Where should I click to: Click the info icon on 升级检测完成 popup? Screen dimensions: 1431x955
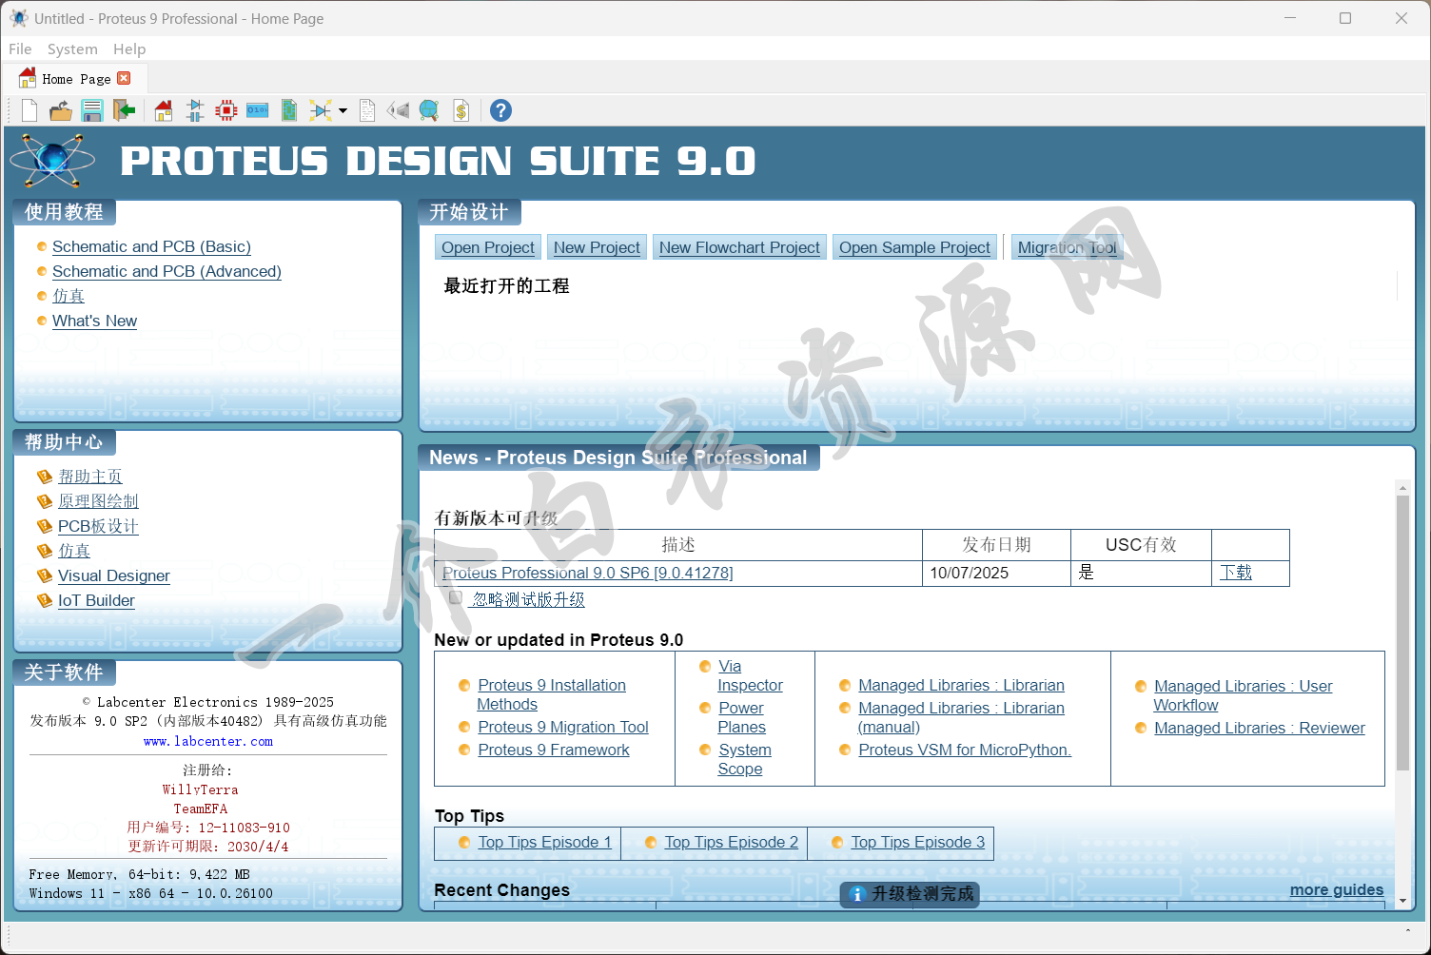pyautogui.click(x=856, y=894)
